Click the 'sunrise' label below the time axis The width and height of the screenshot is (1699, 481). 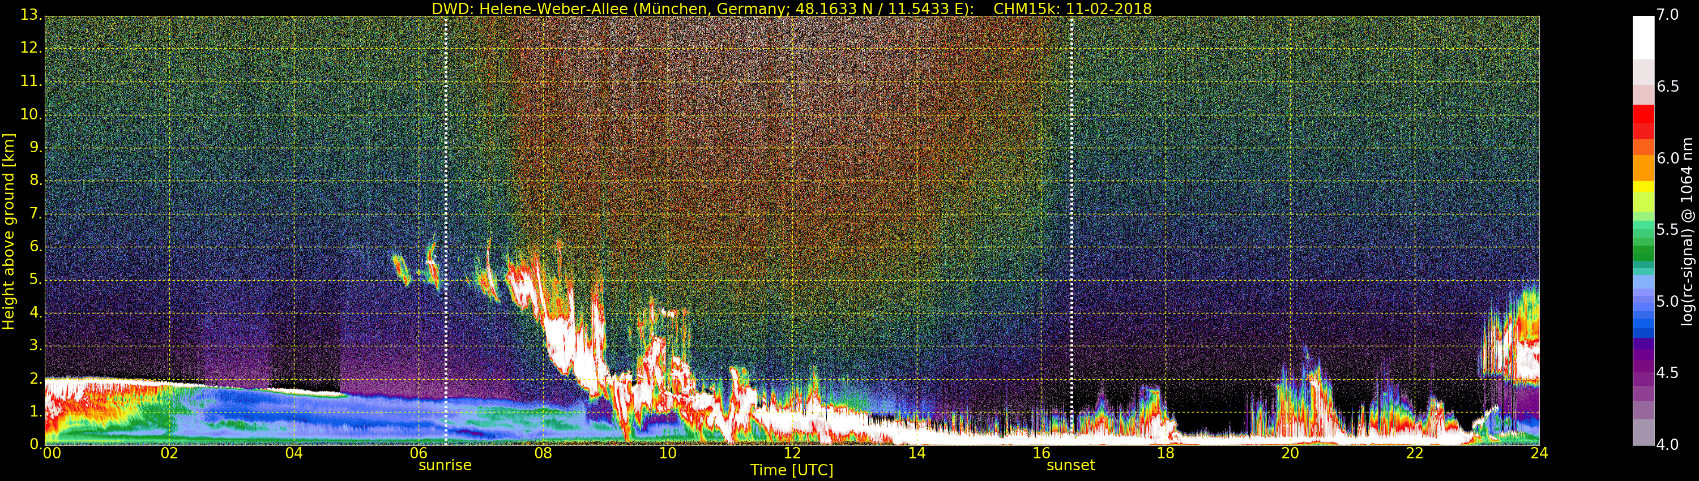click(445, 465)
